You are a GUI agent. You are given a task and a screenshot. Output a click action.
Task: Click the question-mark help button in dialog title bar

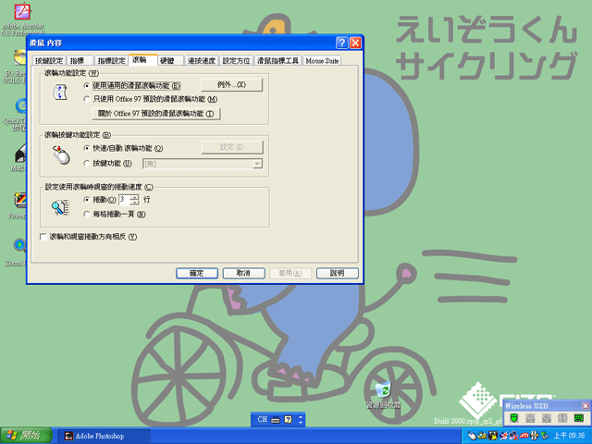tap(341, 43)
